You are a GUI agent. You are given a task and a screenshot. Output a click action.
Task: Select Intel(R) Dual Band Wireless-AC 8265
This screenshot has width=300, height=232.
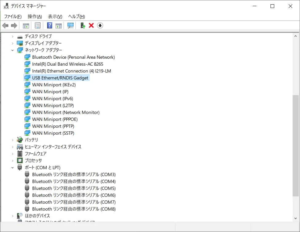point(68,64)
